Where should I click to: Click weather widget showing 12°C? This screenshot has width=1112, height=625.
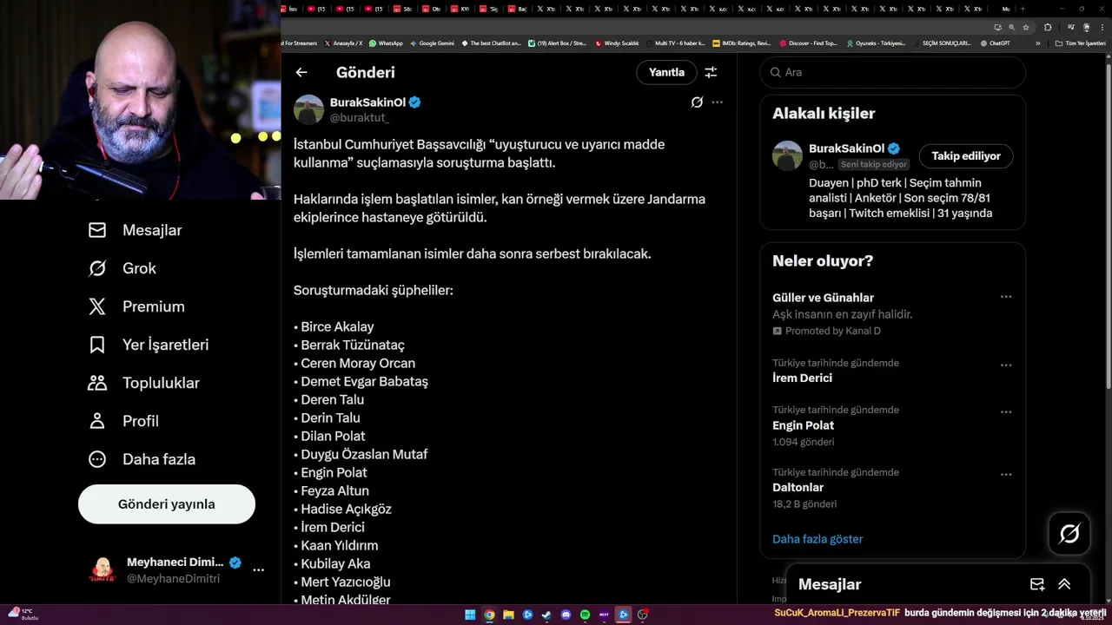[x=22, y=614]
